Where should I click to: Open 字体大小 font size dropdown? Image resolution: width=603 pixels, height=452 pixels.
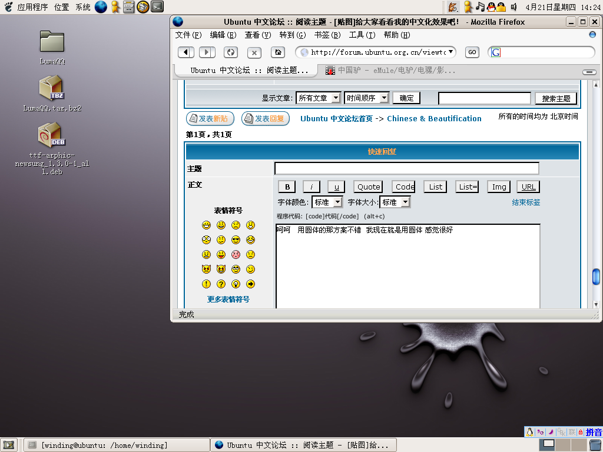point(395,202)
